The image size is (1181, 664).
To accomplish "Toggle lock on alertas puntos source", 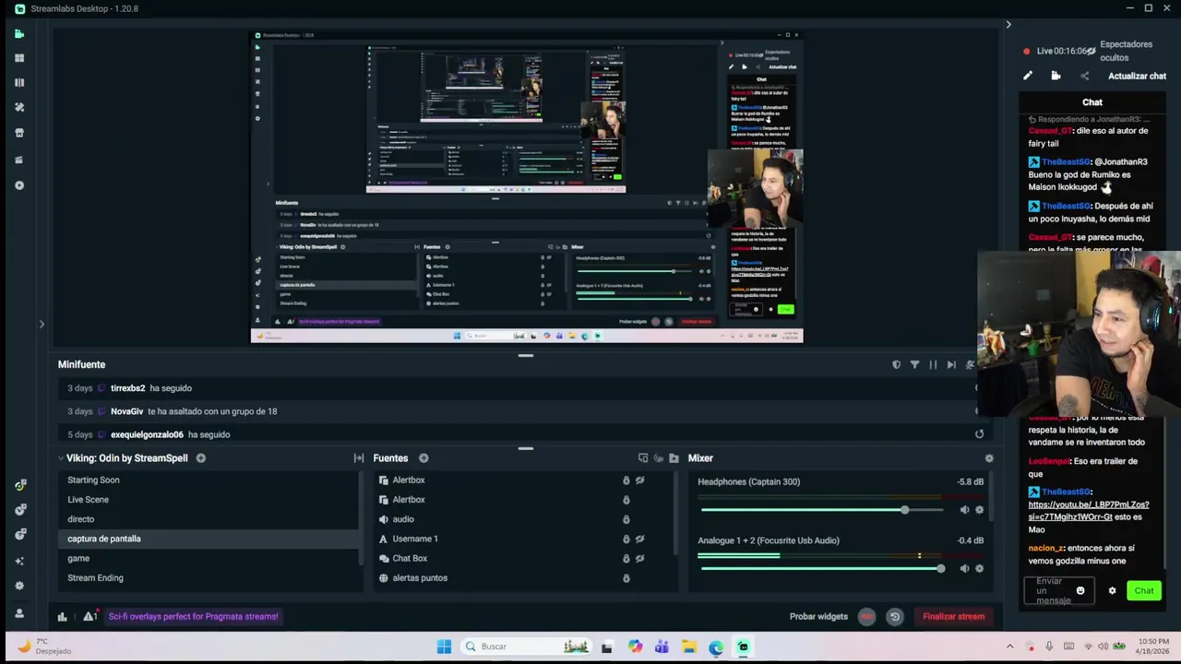I will pos(626,578).
